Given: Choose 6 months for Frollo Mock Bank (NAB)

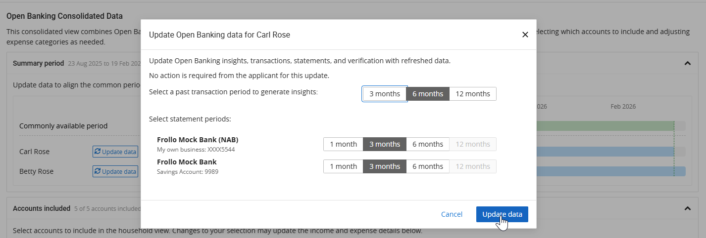Looking at the screenshot, I should [428, 144].
